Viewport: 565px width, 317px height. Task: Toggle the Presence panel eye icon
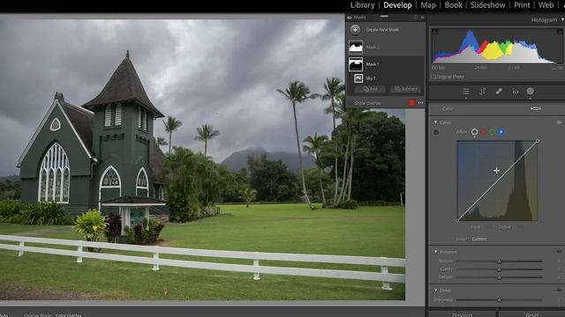tap(559, 252)
